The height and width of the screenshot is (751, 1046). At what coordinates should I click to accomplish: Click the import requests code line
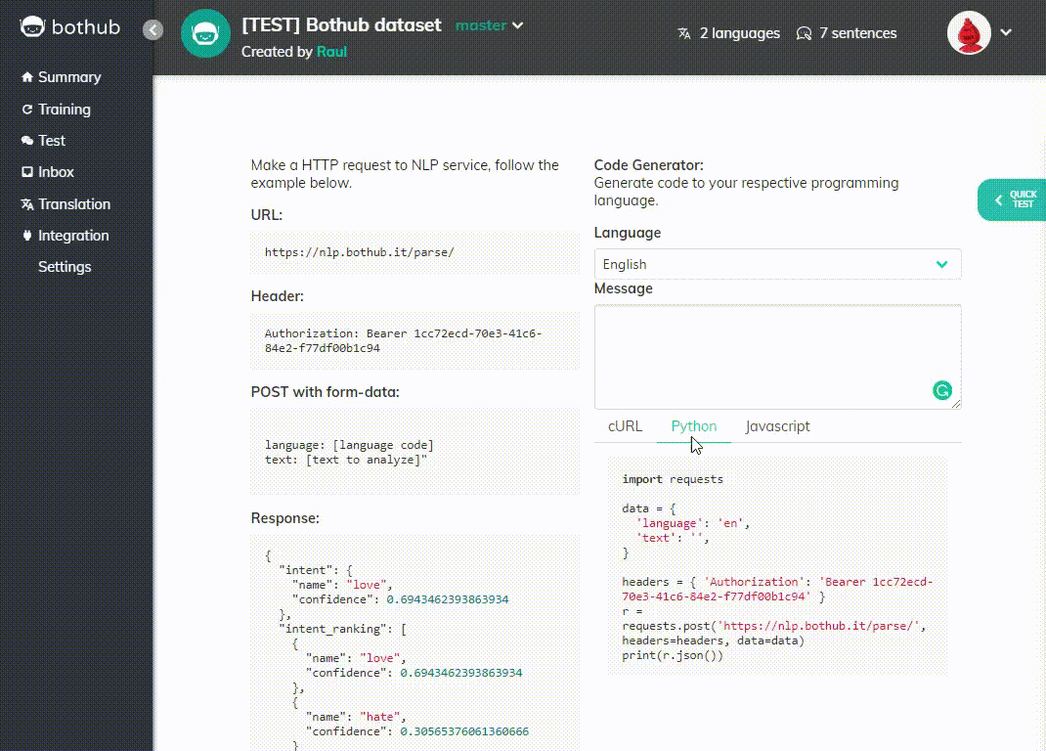(x=673, y=479)
